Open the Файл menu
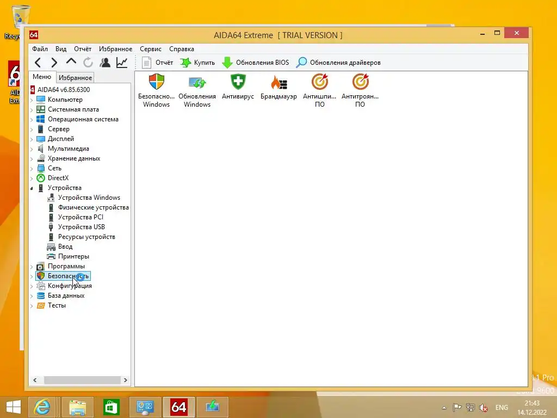The image size is (557, 418). click(x=40, y=49)
